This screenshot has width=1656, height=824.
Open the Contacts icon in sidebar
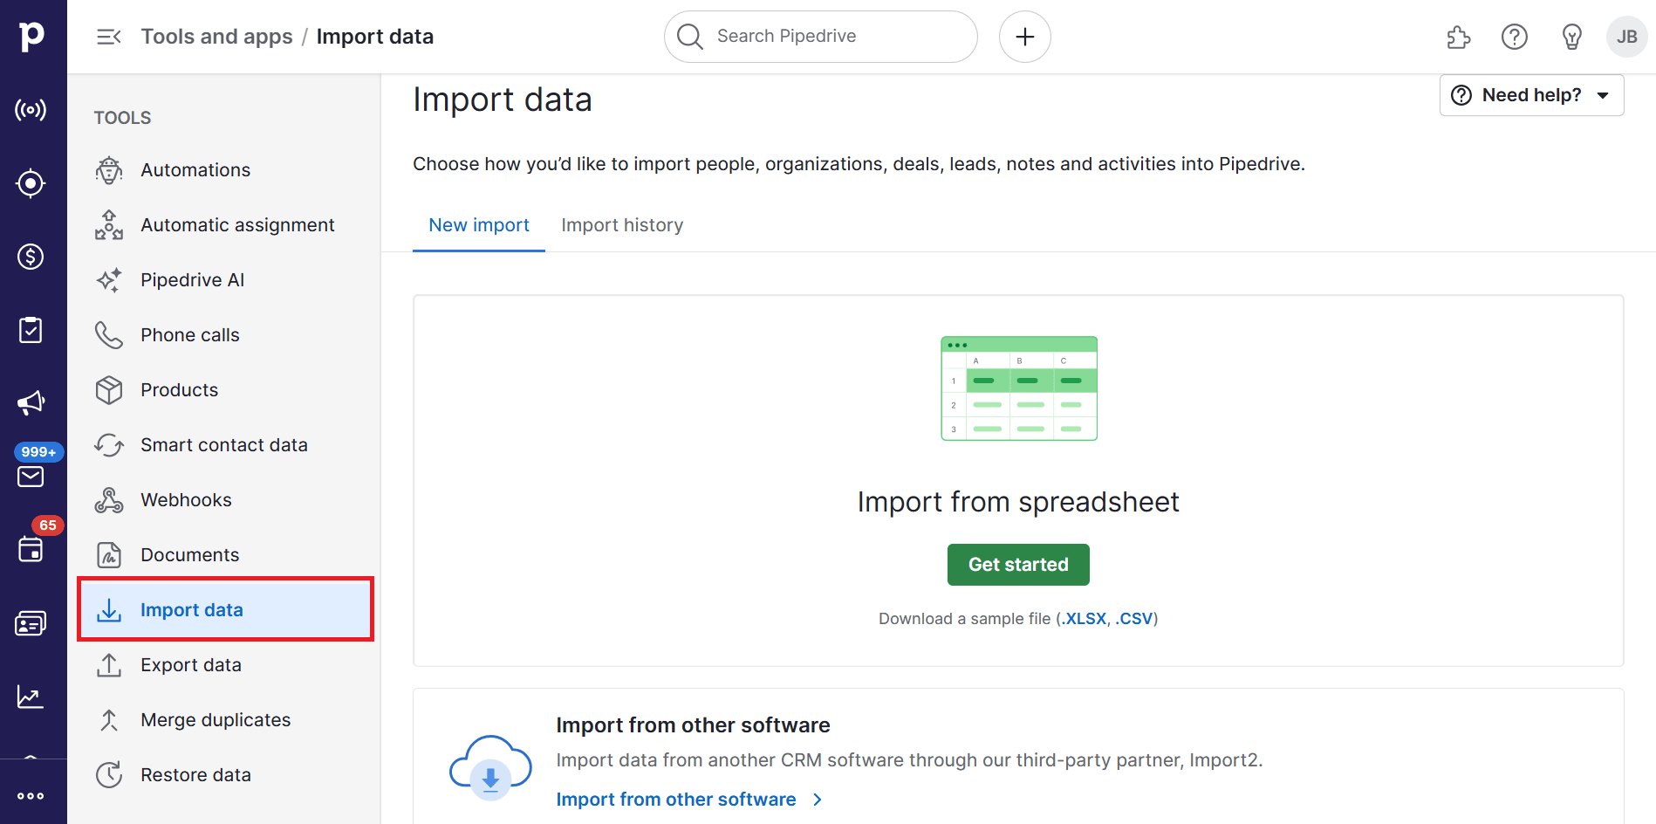pos(31,623)
